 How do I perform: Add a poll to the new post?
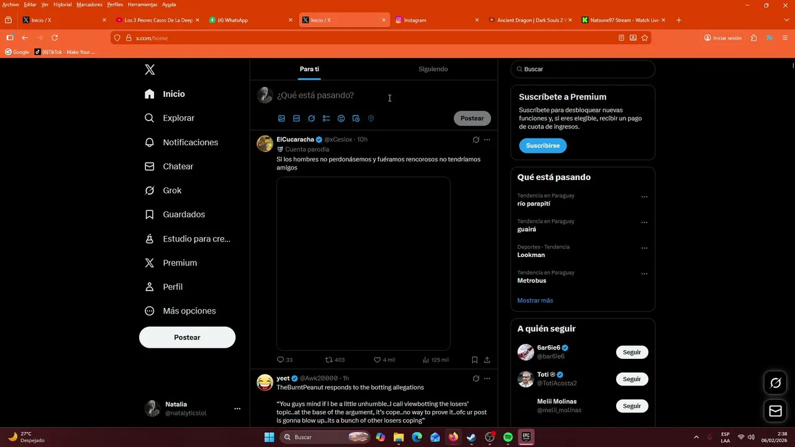point(326,118)
